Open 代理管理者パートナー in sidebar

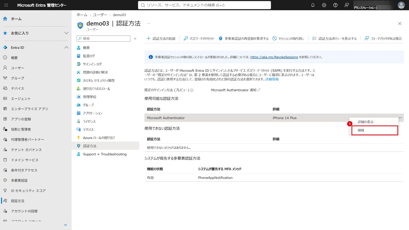pyautogui.click(x=28, y=140)
